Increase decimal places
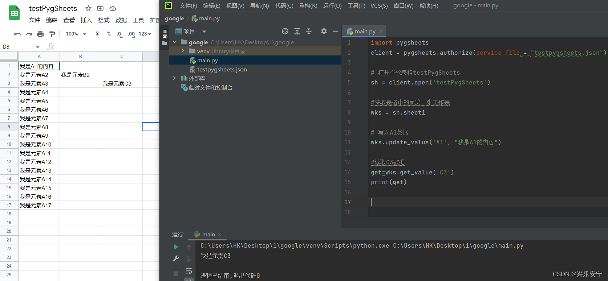The width and height of the screenshot is (608, 281). (x=131, y=34)
